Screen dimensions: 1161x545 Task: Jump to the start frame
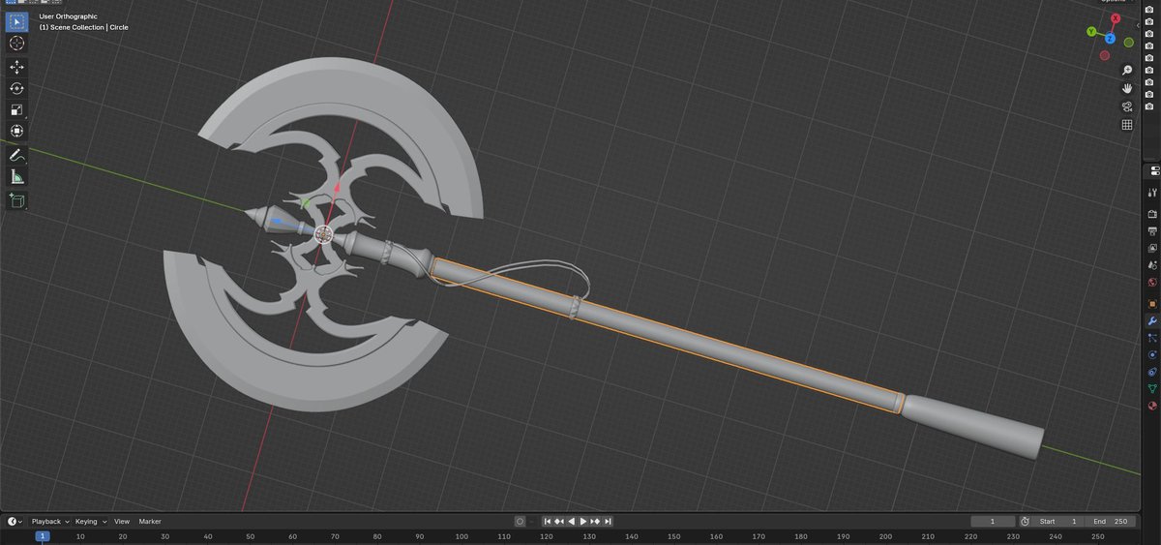click(x=548, y=521)
